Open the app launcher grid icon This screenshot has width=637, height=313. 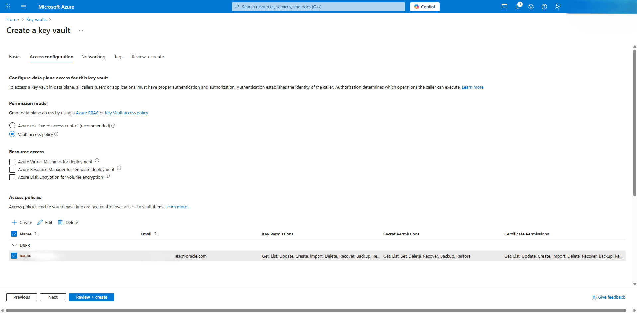pyautogui.click(x=7, y=7)
